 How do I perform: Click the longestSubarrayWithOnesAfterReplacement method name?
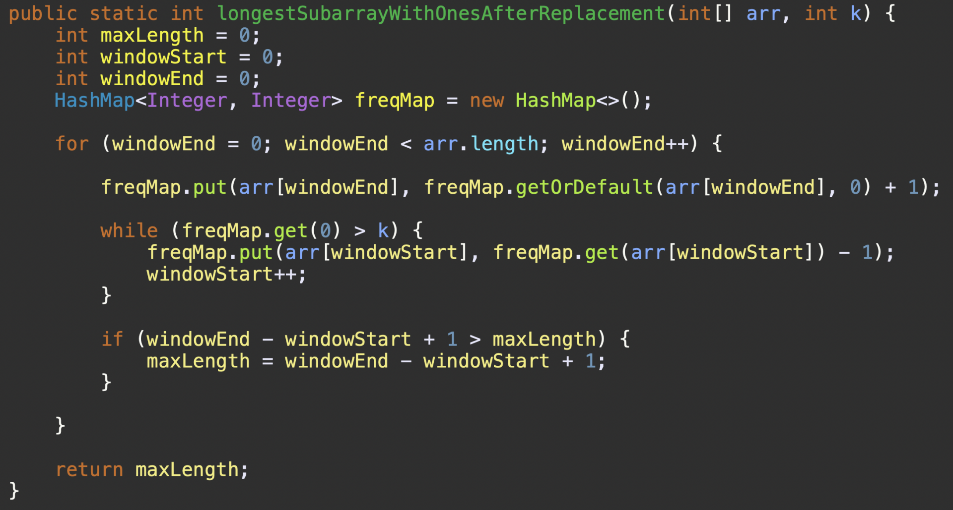tap(441, 13)
